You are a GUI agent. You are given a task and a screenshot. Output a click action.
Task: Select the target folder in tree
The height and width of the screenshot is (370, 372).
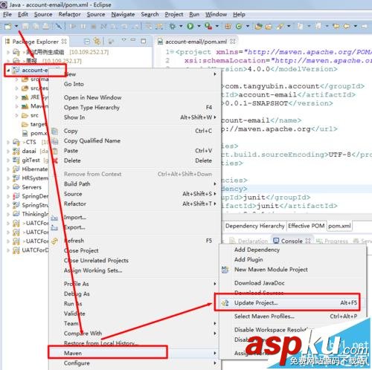pos(34,124)
